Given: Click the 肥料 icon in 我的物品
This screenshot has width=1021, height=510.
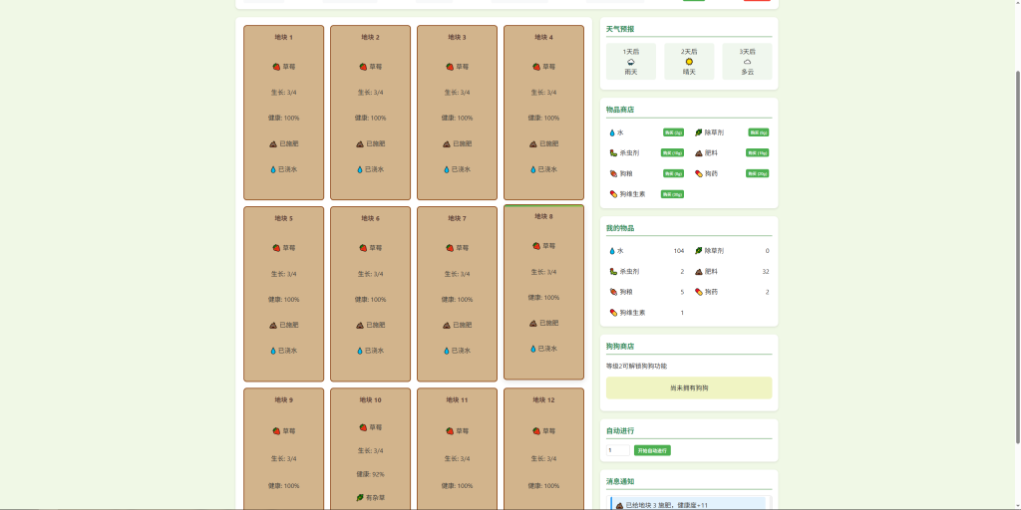Looking at the screenshot, I should (699, 271).
